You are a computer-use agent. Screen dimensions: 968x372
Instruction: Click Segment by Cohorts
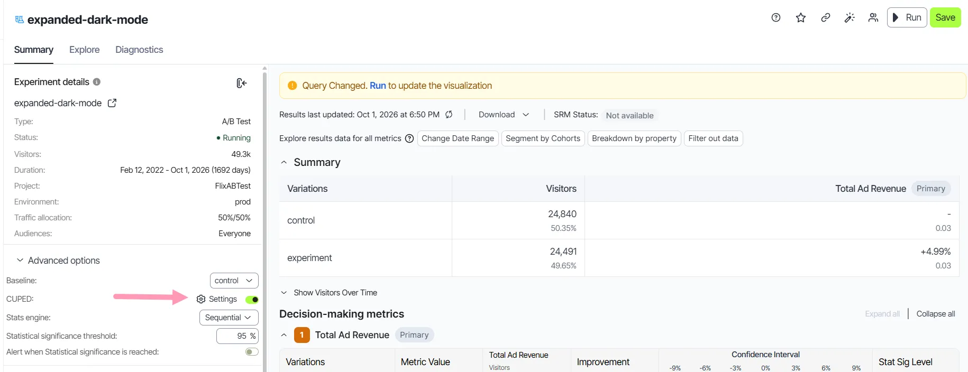tap(543, 138)
